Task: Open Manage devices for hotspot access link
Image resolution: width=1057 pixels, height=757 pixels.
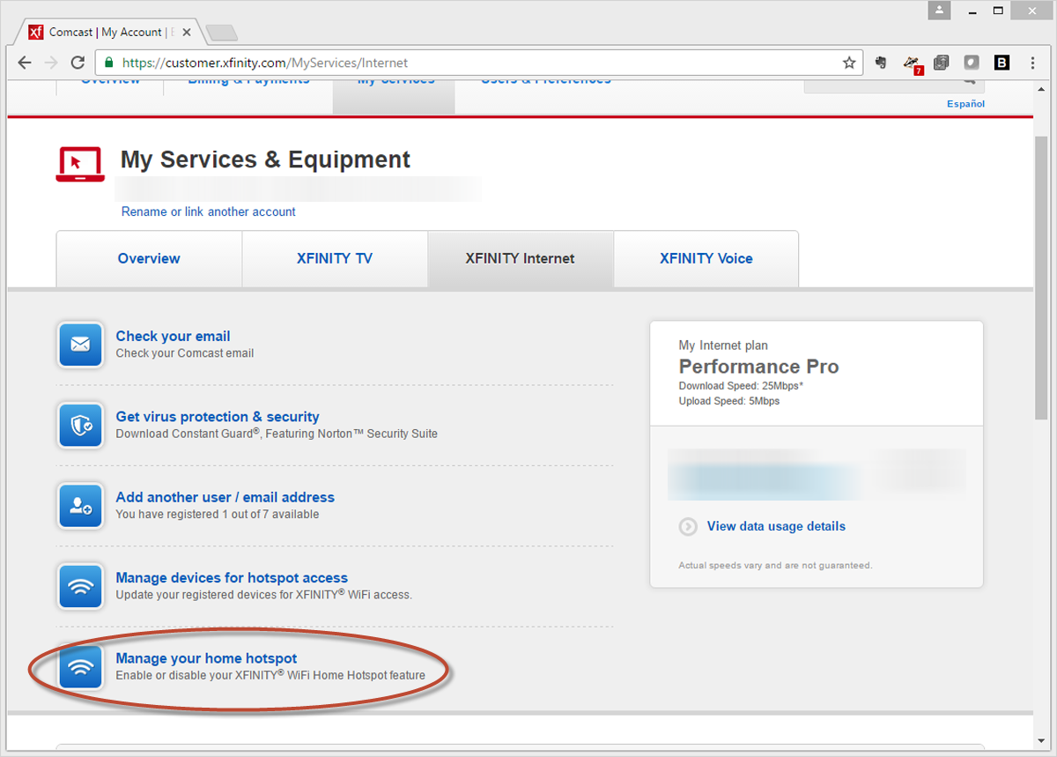Action: pos(232,578)
